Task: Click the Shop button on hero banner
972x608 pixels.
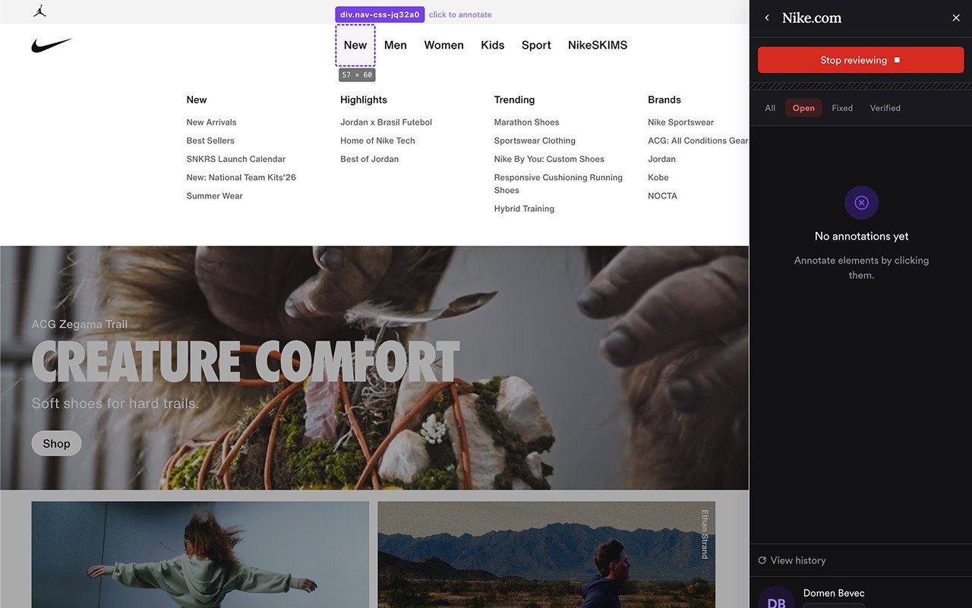Action: pyautogui.click(x=56, y=444)
